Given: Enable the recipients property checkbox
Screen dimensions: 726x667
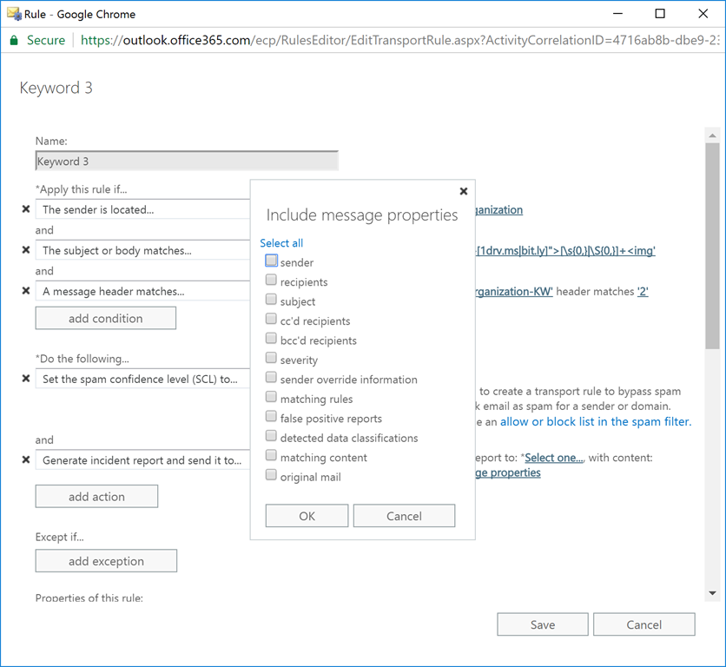Looking at the screenshot, I should pos(272,281).
